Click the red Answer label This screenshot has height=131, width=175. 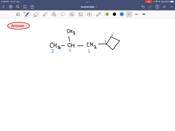(19, 26)
